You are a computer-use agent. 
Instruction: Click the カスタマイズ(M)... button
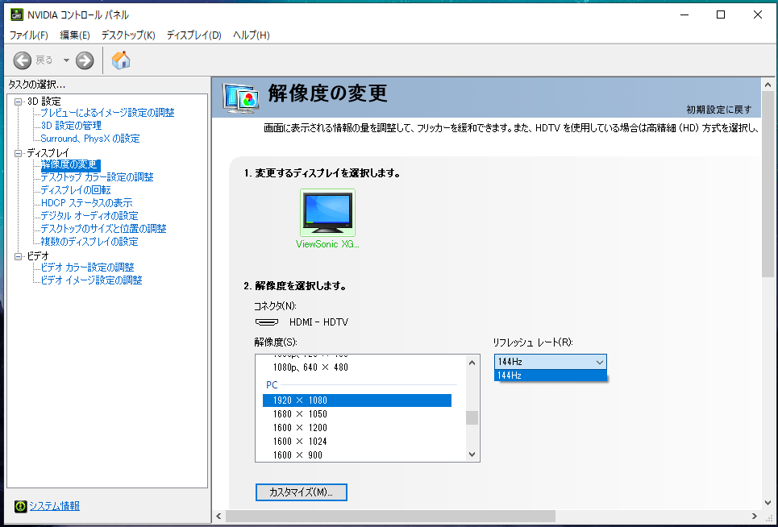click(x=302, y=492)
